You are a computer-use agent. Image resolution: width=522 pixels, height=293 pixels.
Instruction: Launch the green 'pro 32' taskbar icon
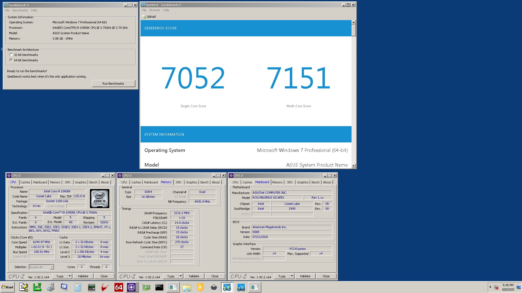(37, 287)
